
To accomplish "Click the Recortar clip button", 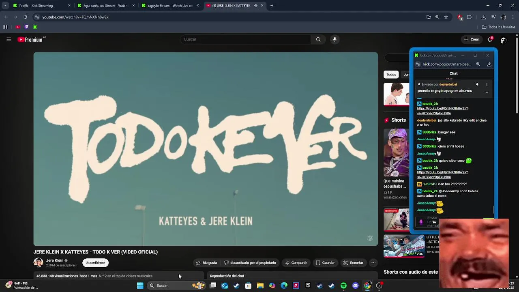I will click(353, 263).
